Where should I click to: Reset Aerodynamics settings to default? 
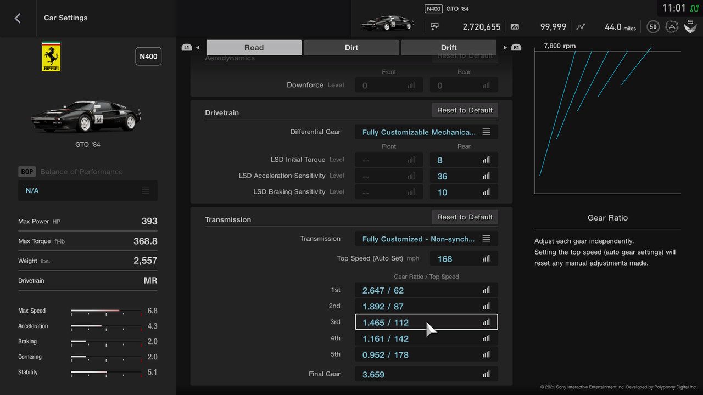click(465, 56)
